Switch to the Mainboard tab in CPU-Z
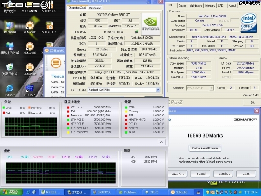This screenshot has height=196, width=261. click(x=196, y=6)
